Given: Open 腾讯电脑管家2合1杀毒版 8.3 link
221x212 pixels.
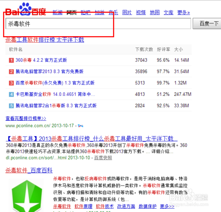Looking at the screenshot, I should point(56,106).
